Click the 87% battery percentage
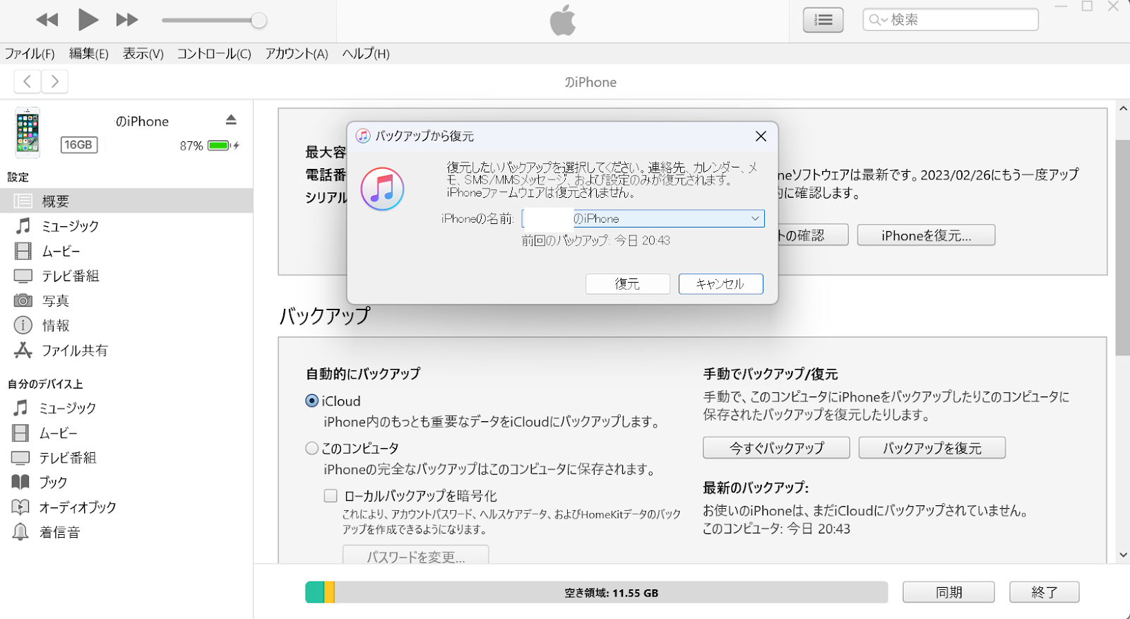The height and width of the screenshot is (619, 1130). point(191,146)
